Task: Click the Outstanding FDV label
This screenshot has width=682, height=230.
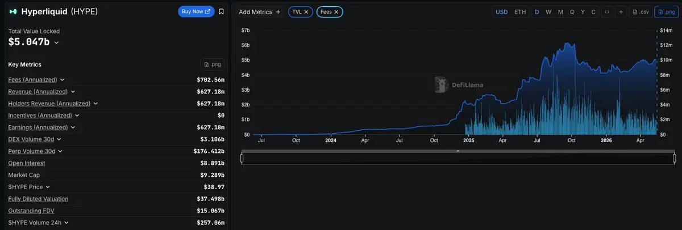Action: click(31, 211)
